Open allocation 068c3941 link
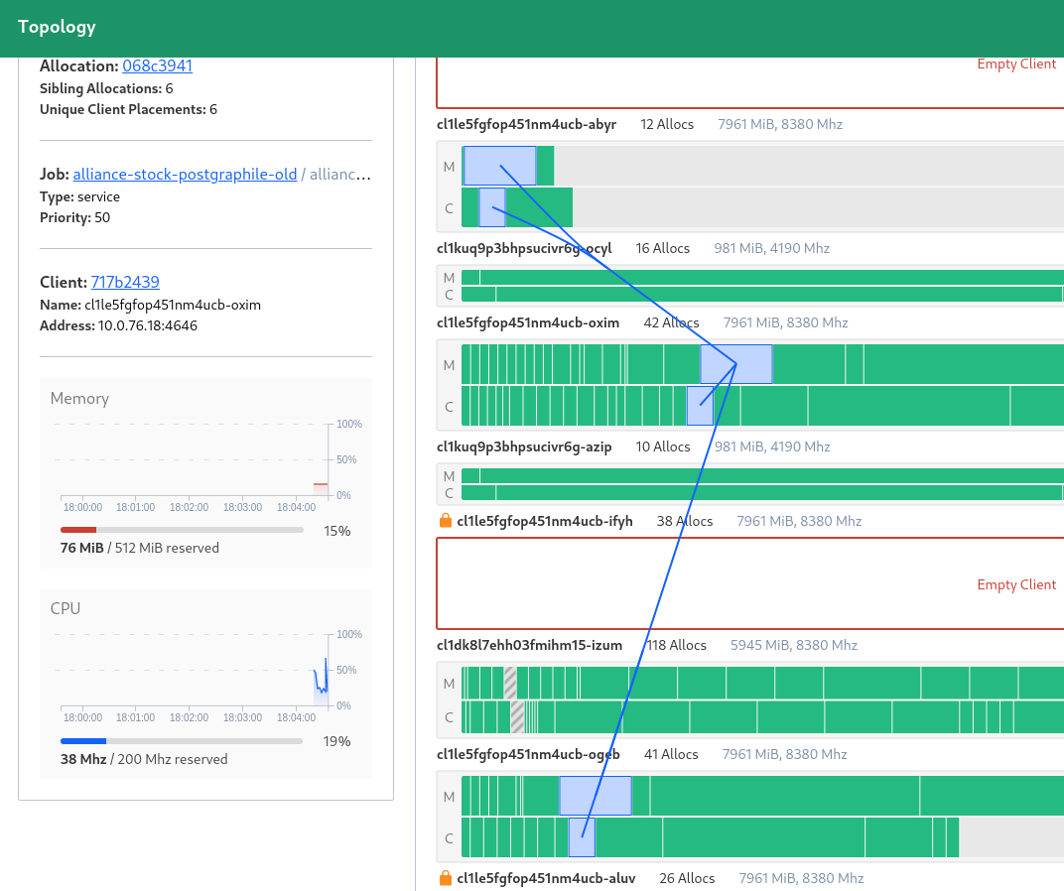This screenshot has width=1064, height=891. pyautogui.click(x=158, y=65)
